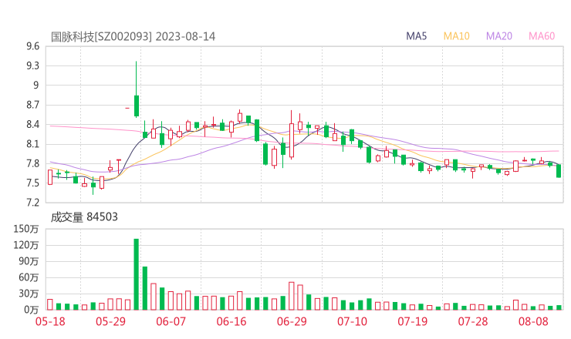This screenshot has width=571, height=339.
Task: Click the MA60 legend label
Action: (542, 36)
